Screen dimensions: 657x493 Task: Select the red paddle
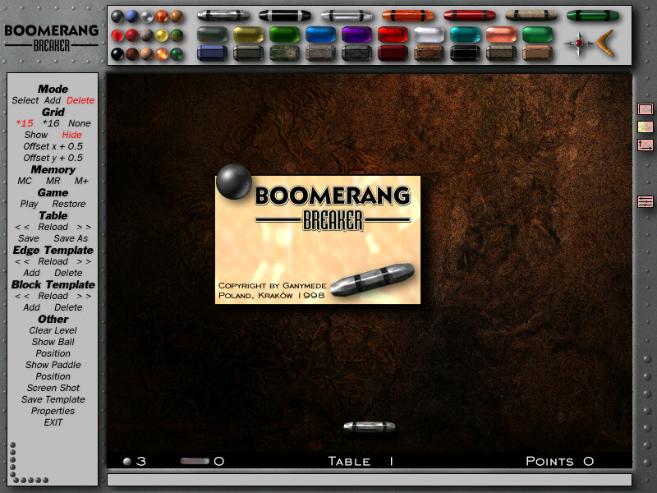[470, 16]
